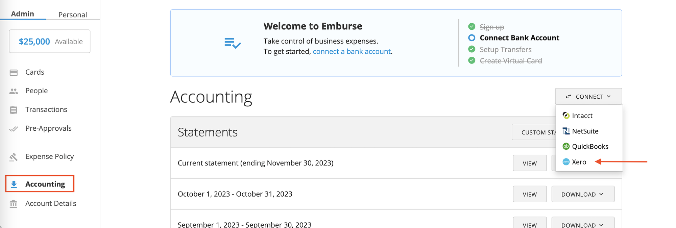Image resolution: width=676 pixels, height=228 pixels.
Task: Open Transactions via its ledger icon
Action: 14,109
